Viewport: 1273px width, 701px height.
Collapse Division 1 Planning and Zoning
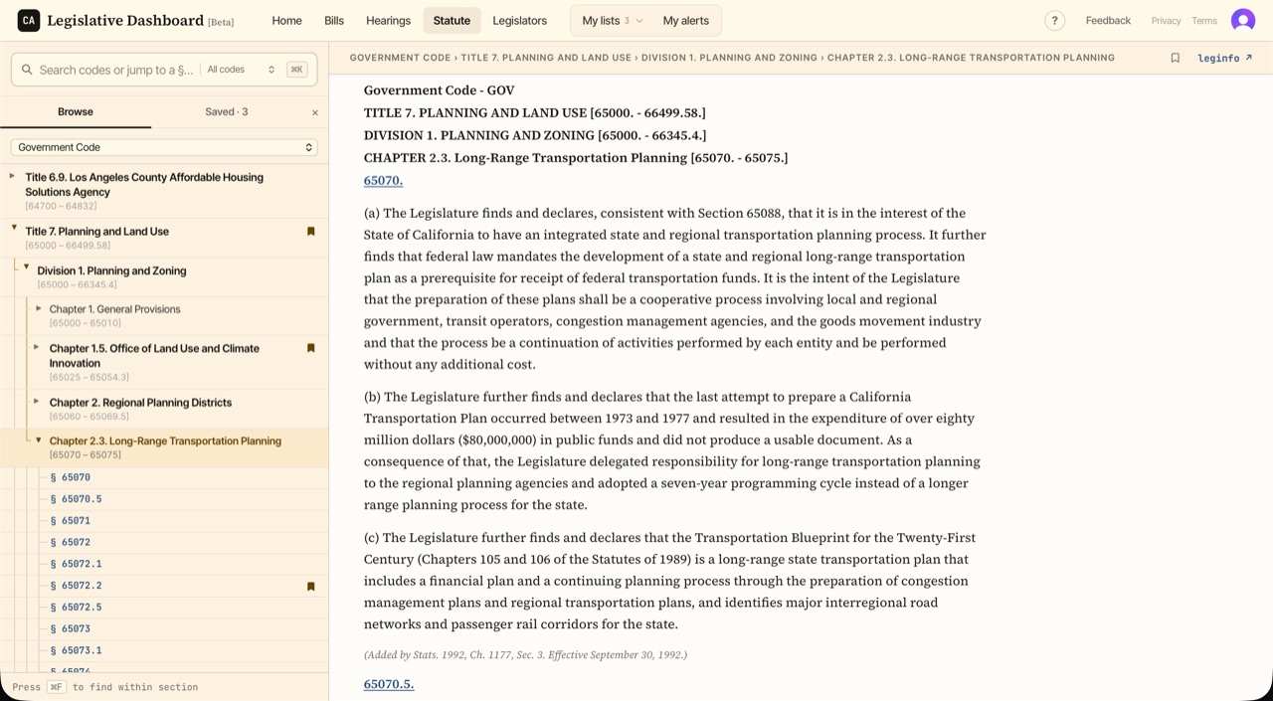coord(27,266)
